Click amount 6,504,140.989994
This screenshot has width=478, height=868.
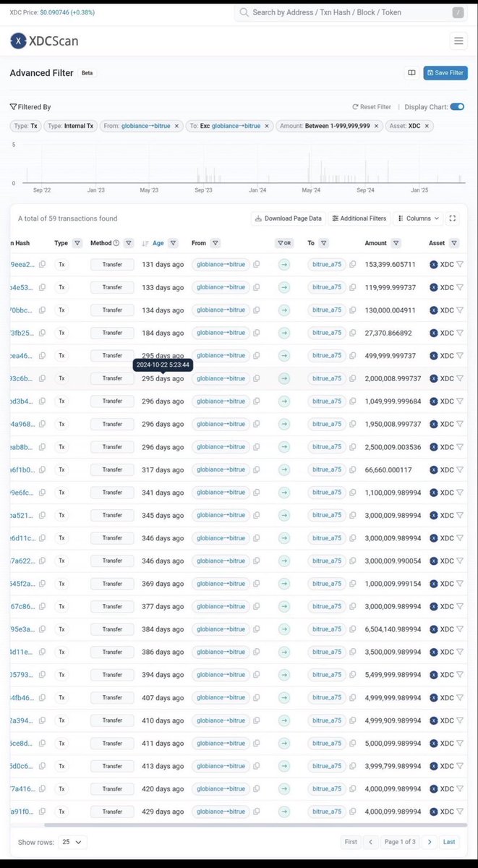point(393,629)
